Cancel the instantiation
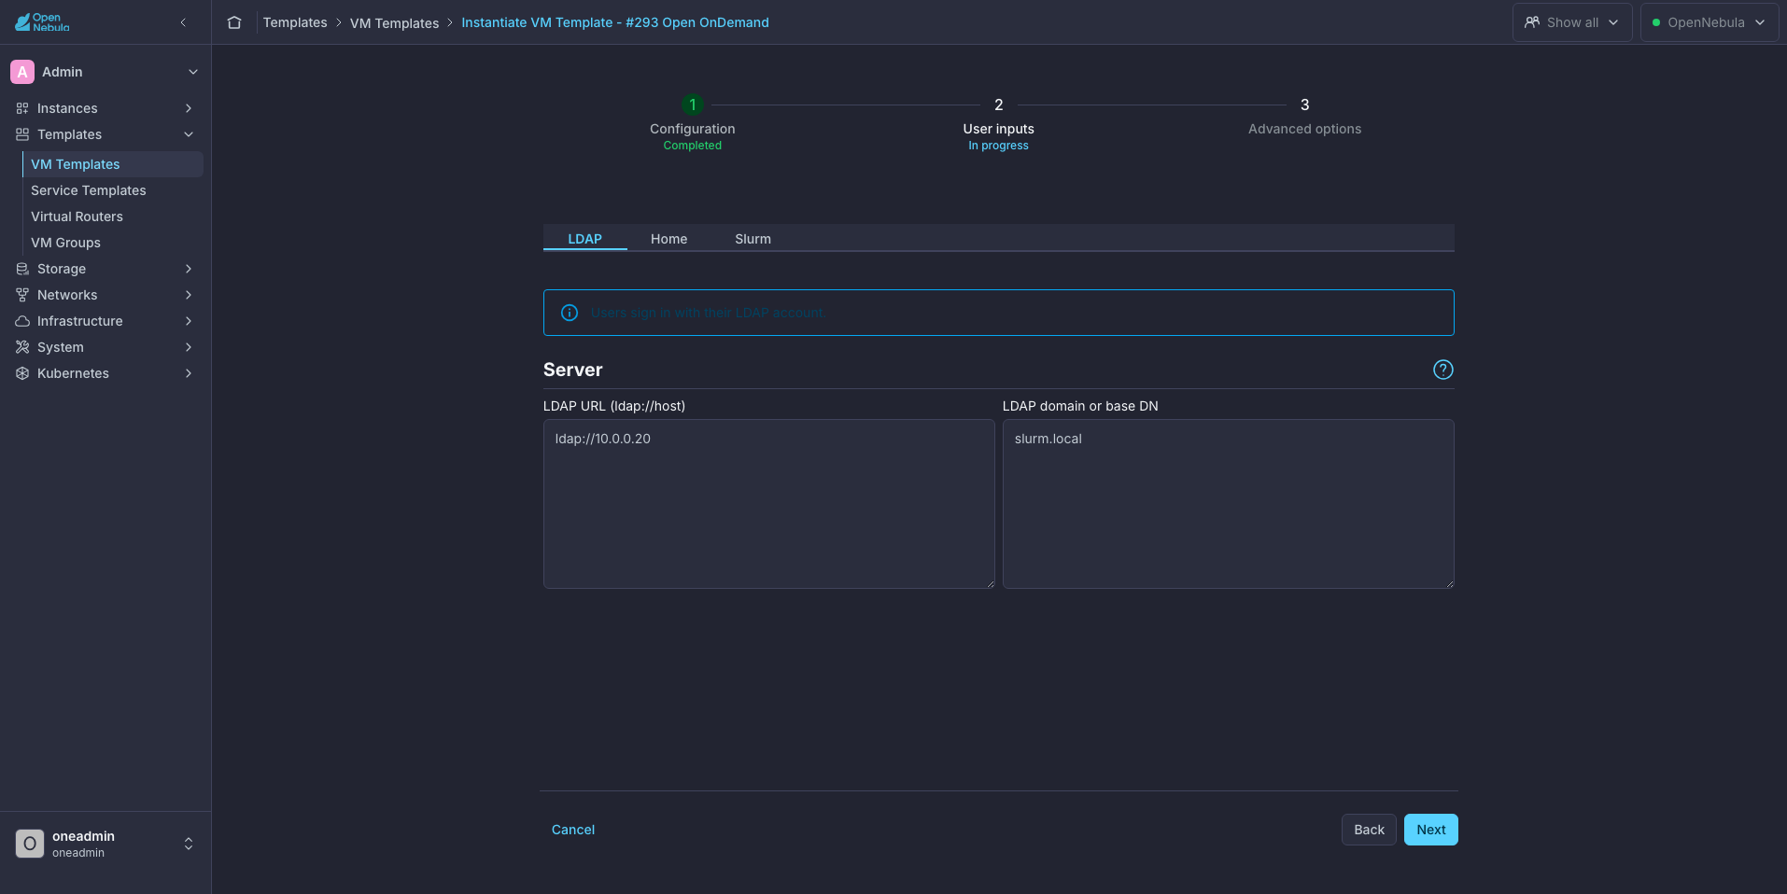Screen dimensions: 1787x894 573,830
